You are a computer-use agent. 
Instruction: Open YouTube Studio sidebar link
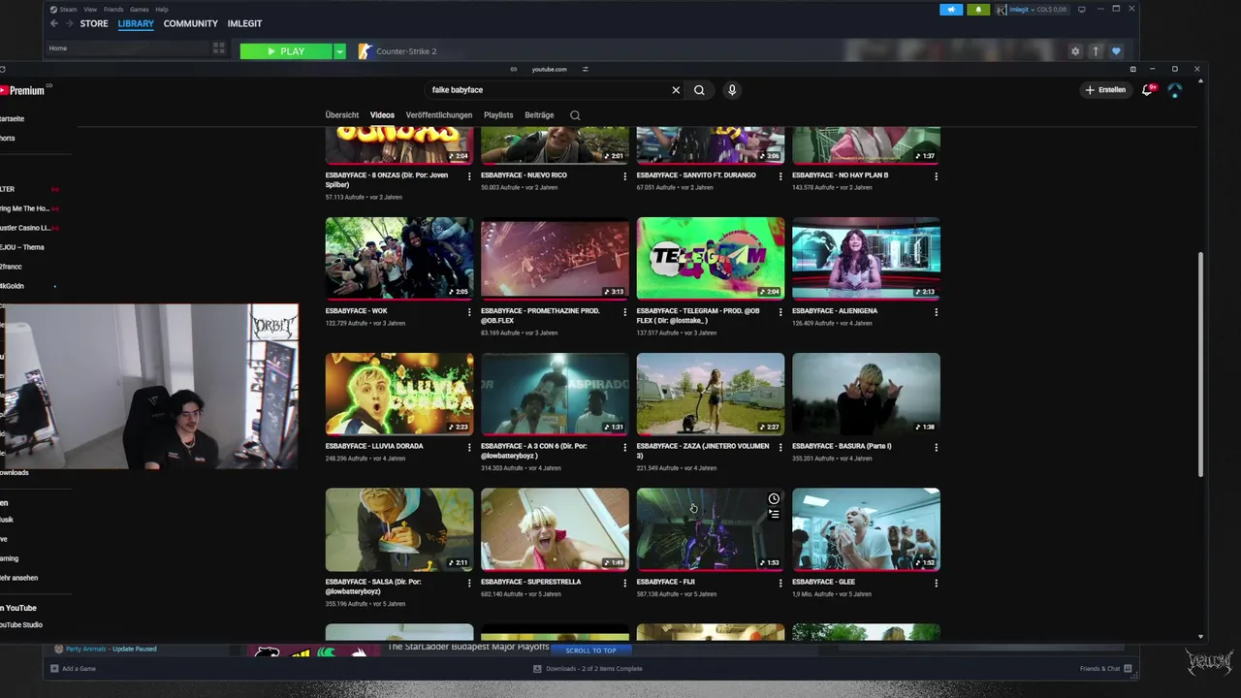click(21, 625)
